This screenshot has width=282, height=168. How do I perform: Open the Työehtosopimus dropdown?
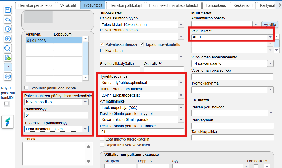181,83
